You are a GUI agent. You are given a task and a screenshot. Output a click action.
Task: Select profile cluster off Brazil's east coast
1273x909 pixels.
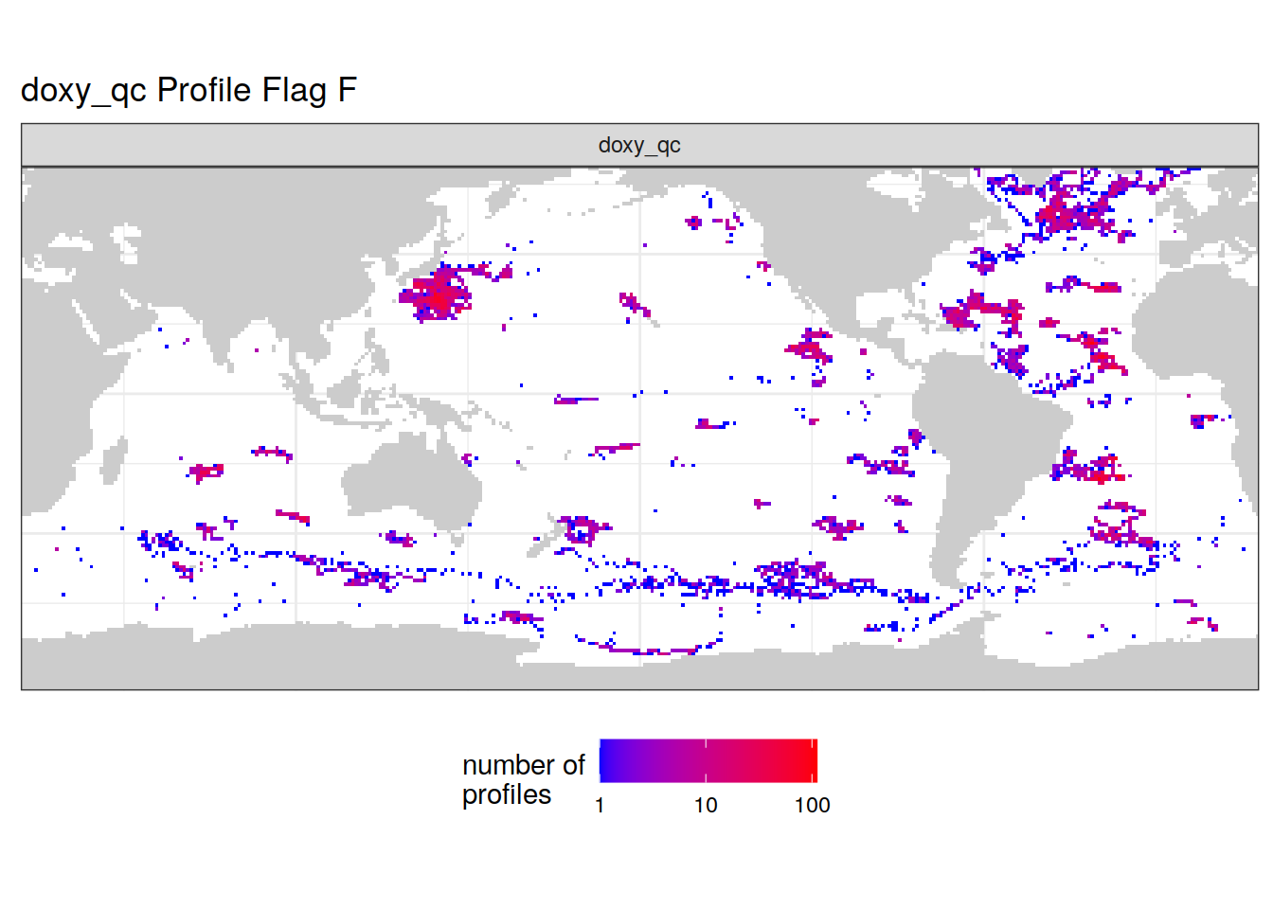1089,468
